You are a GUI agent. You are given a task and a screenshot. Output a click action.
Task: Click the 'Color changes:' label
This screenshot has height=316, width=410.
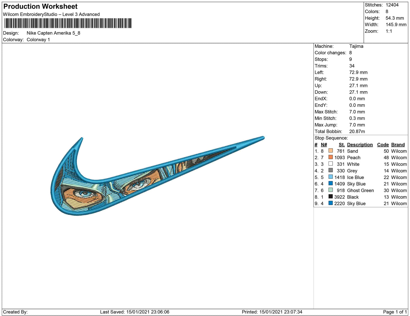coord(330,53)
